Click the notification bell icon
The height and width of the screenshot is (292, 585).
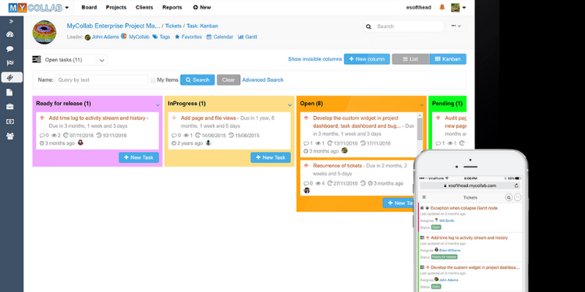tap(442, 7)
